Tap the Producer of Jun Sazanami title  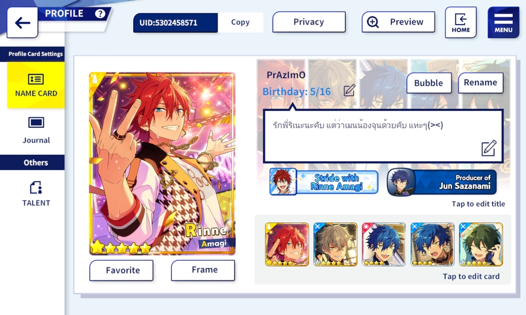[442, 182]
